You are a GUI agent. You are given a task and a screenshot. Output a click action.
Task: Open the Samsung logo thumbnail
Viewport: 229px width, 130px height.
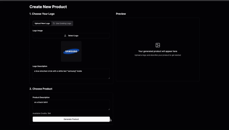pyautogui.click(x=71, y=51)
